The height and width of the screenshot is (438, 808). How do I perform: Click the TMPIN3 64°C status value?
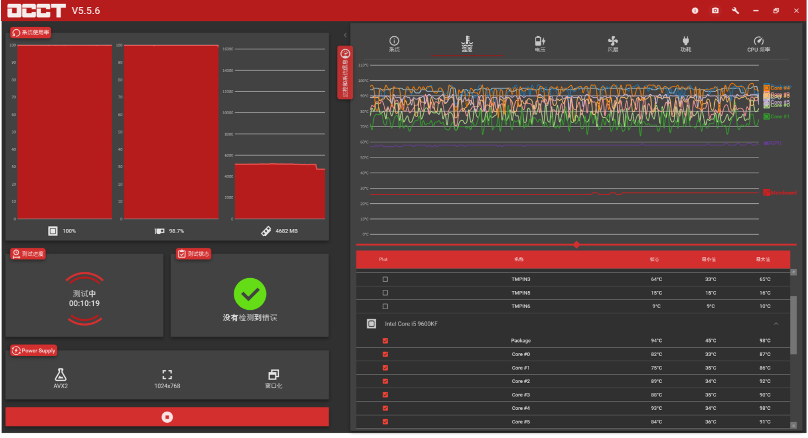[x=656, y=279]
